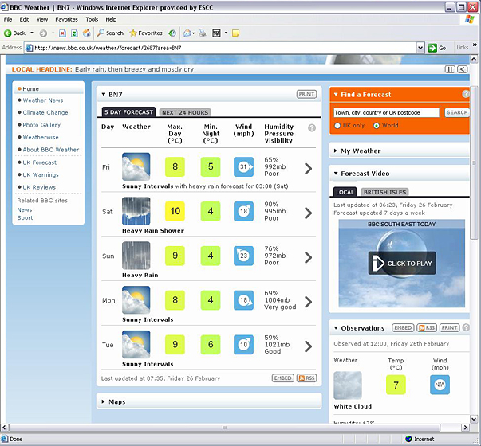Click into the town or postcode search field

pos(386,112)
